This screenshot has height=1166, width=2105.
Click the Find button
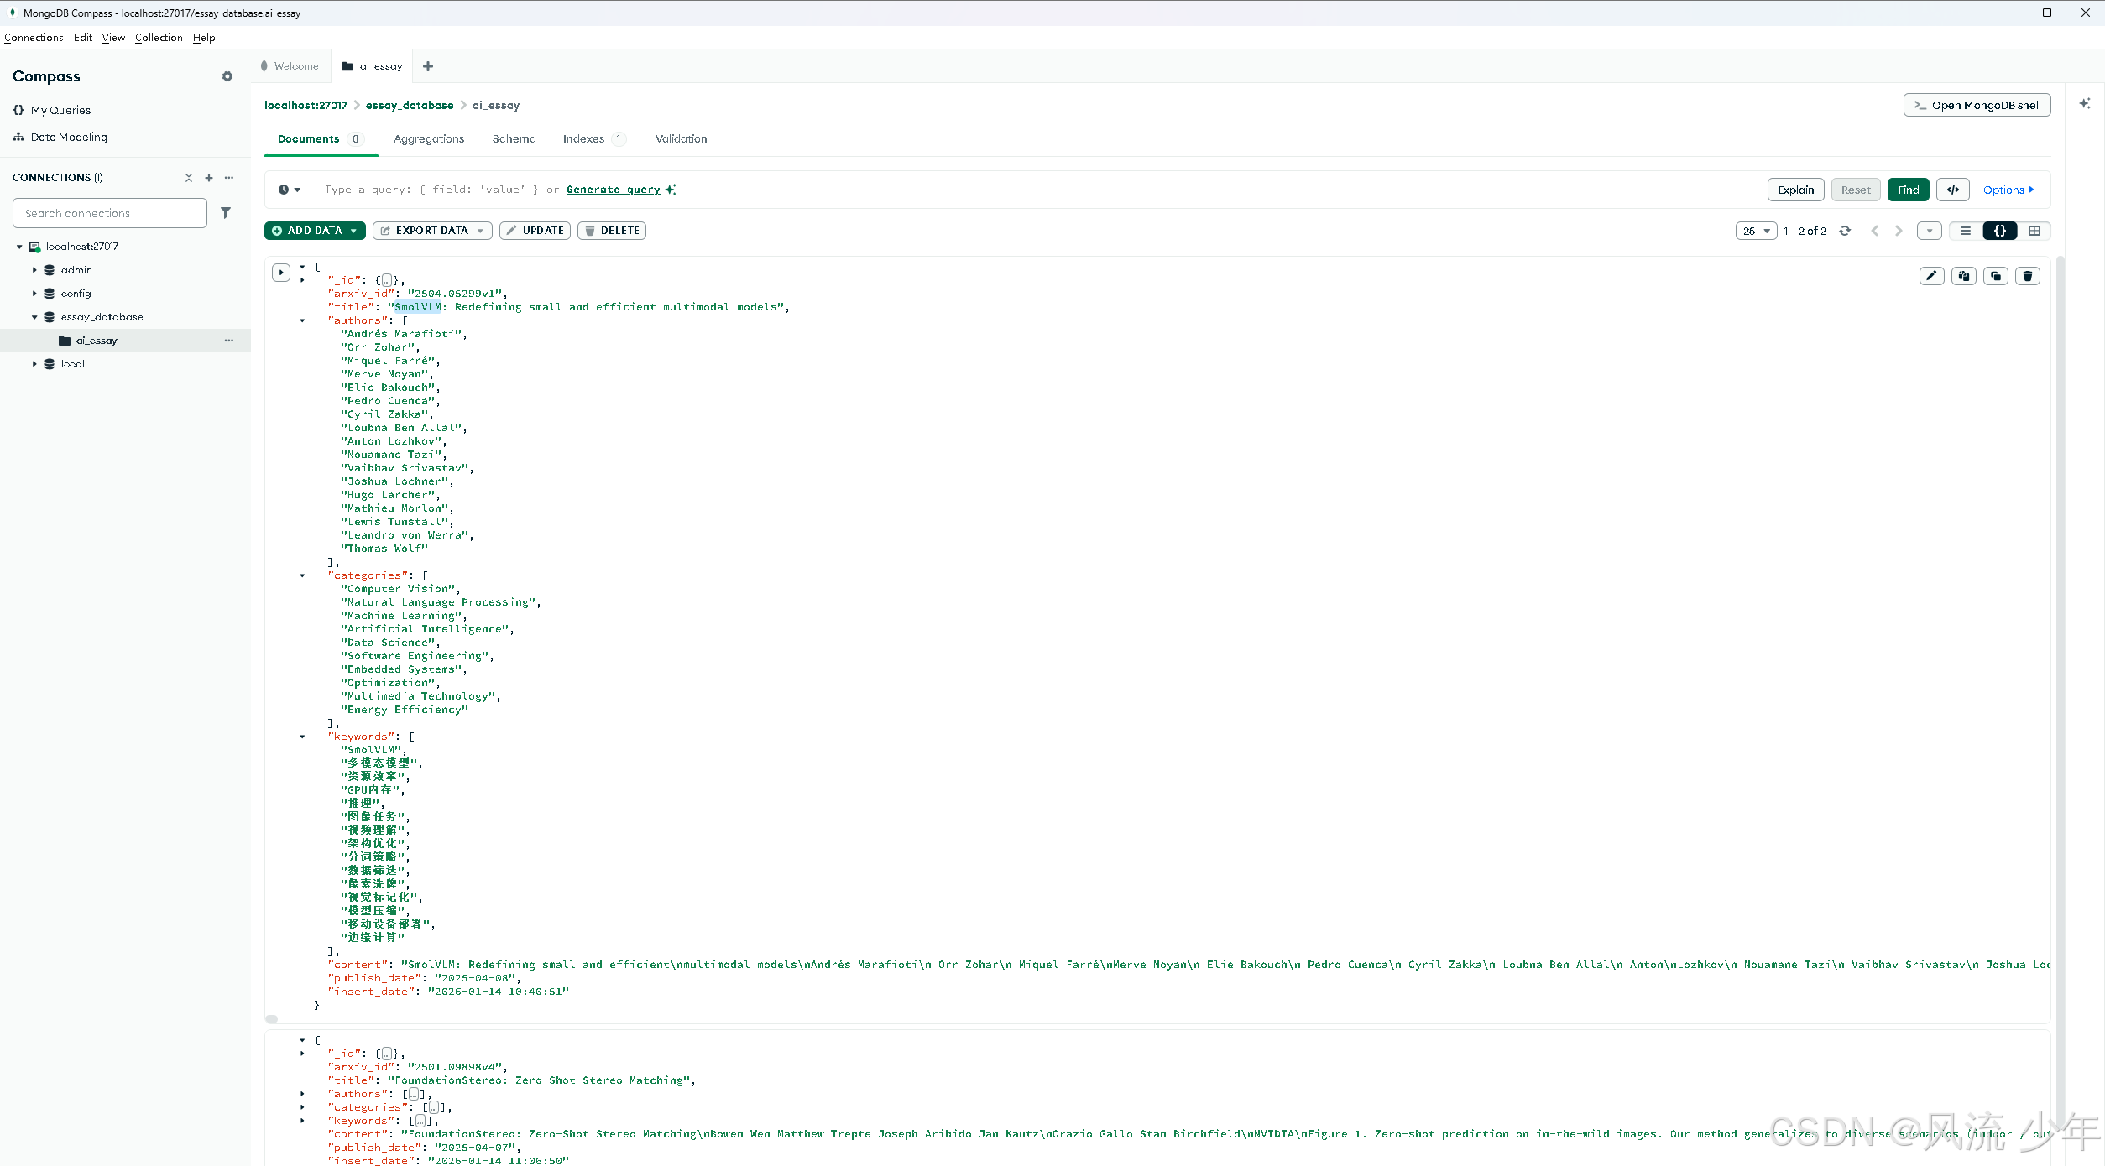point(1908,190)
